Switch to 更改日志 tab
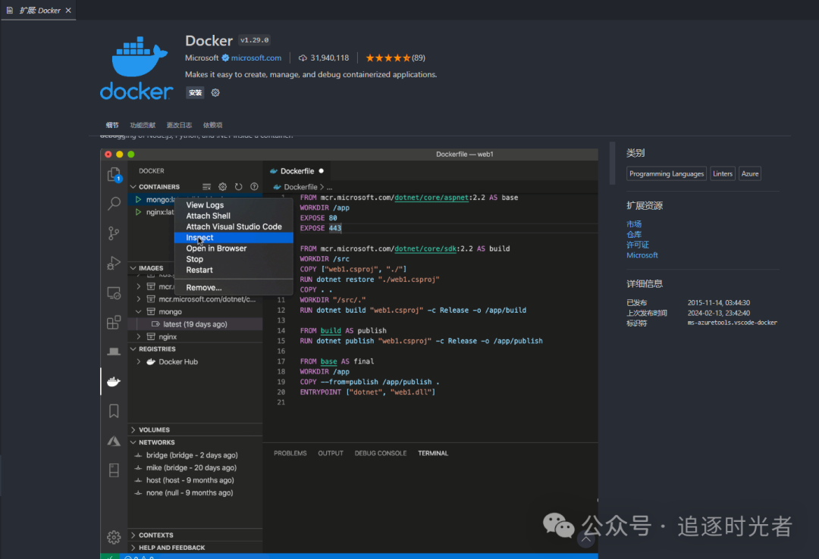Screen dimensions: 819x559 [x=179, y=125]
